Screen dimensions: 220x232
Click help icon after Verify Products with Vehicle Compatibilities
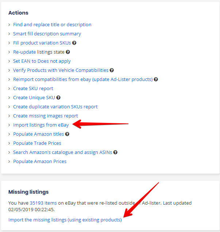point(112,70)
